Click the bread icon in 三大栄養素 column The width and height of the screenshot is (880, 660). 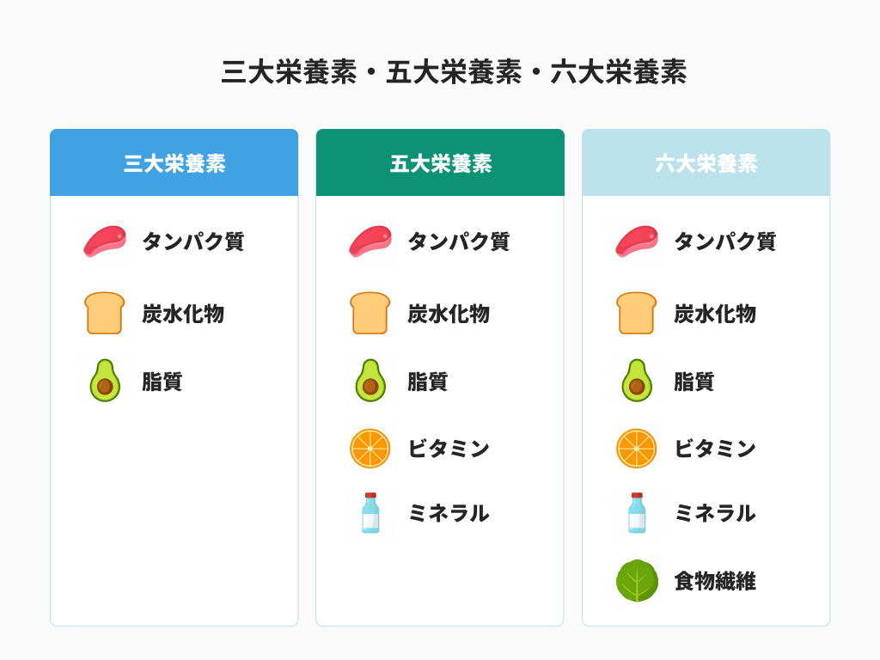[x=105, y=314]
